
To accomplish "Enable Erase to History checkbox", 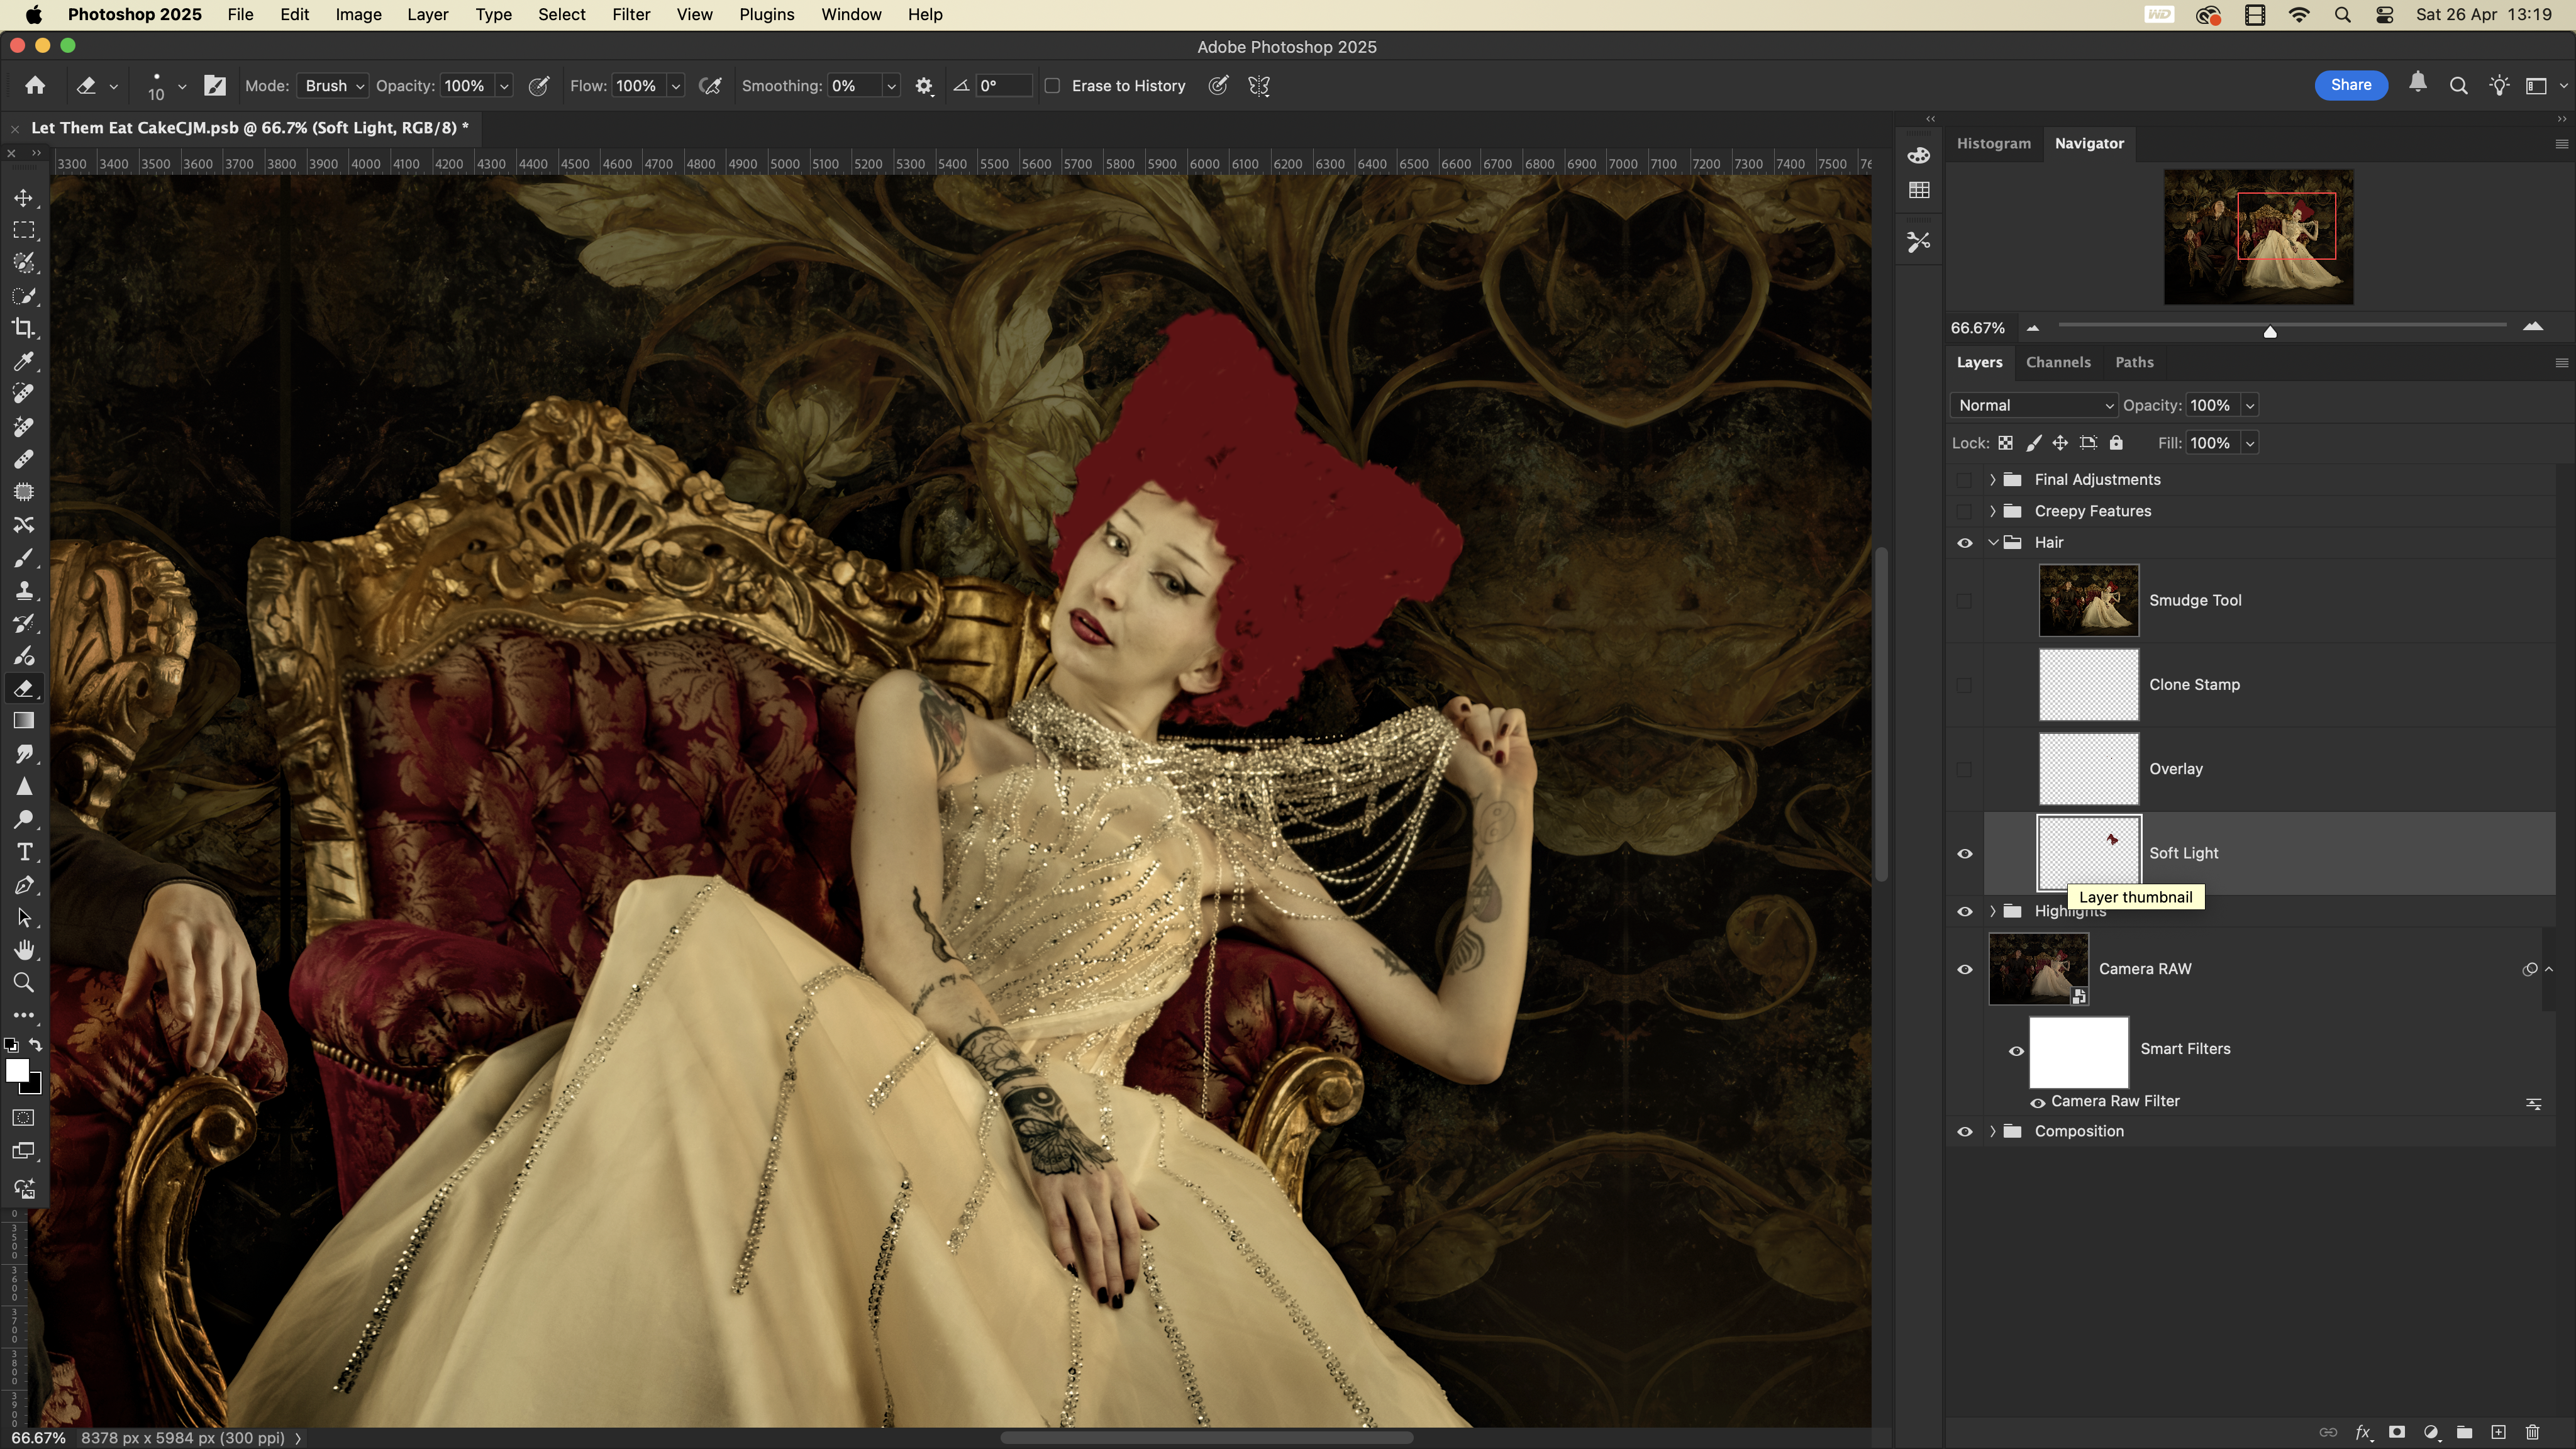I will point(1052,86).
